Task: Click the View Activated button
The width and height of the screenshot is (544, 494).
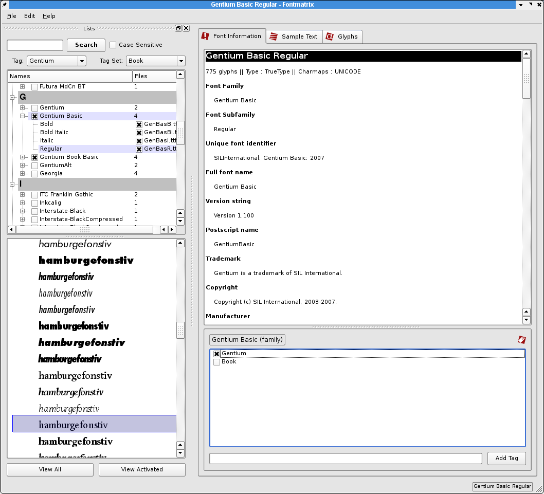Action: [x=142, y=469]
